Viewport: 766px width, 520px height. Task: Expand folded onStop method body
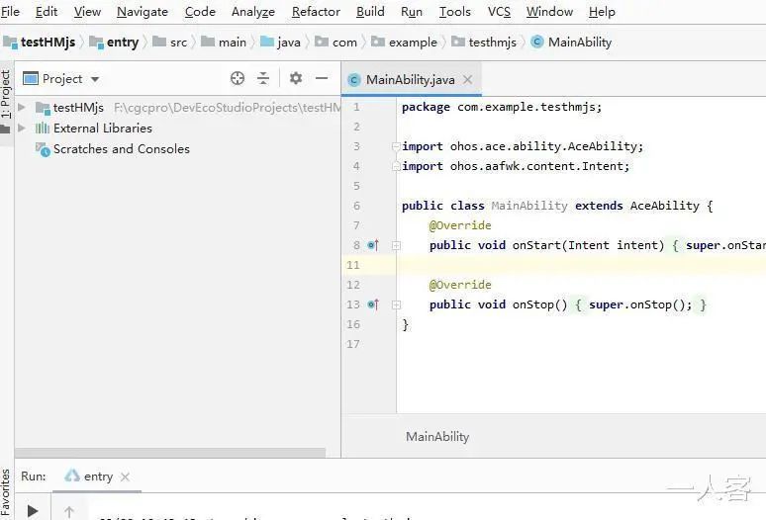[396, 304]
